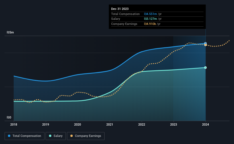This screenshot has width=234, height=144.
Task: Toggle the Company Earnings legend button
Action: pyautogui.click(x=86, y=136)
